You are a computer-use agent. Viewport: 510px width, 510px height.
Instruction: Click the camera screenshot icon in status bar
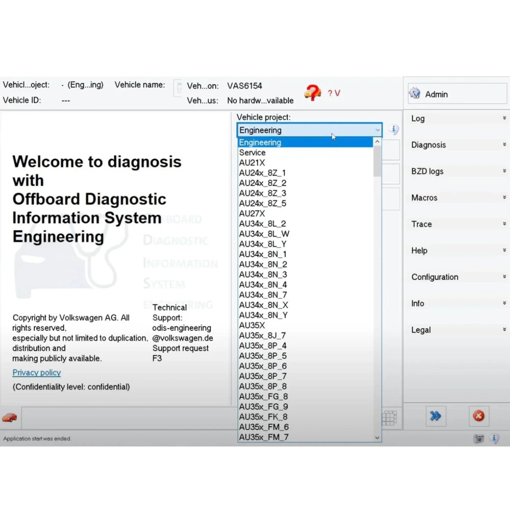click(478, 438)
